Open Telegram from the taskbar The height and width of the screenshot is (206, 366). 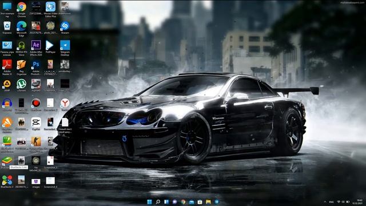coord(217,202)
